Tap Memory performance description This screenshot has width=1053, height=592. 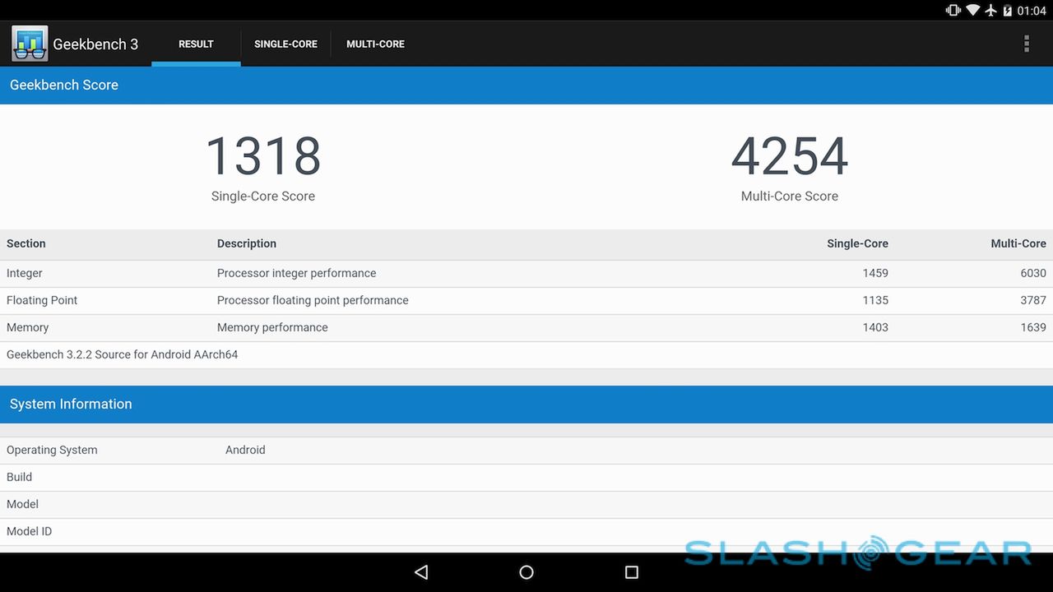click(x=272, y=327)
